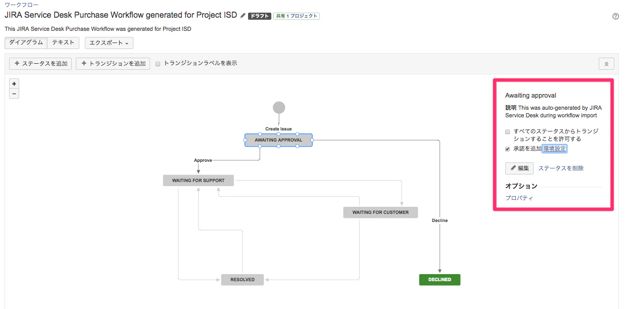Click the pencil edit icon beside workflow title
This screenshot has width=625, height=309.
coord(243,16)
